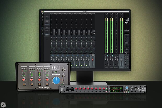Click the LED meter display on rack unit
Viewport: 162px width, 108px height.
tap(116, 89)
